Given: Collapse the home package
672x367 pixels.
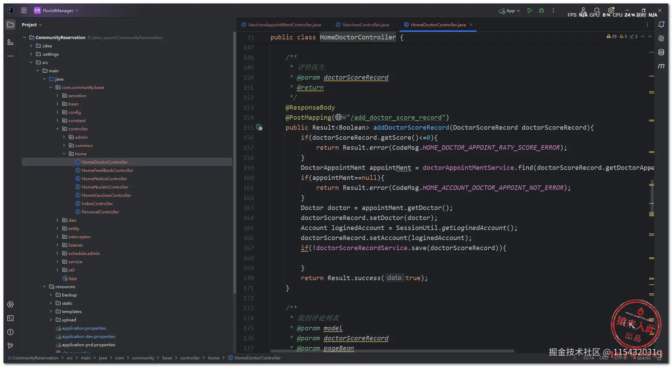Looking at the screenshot, I should (x=64, y=154).
